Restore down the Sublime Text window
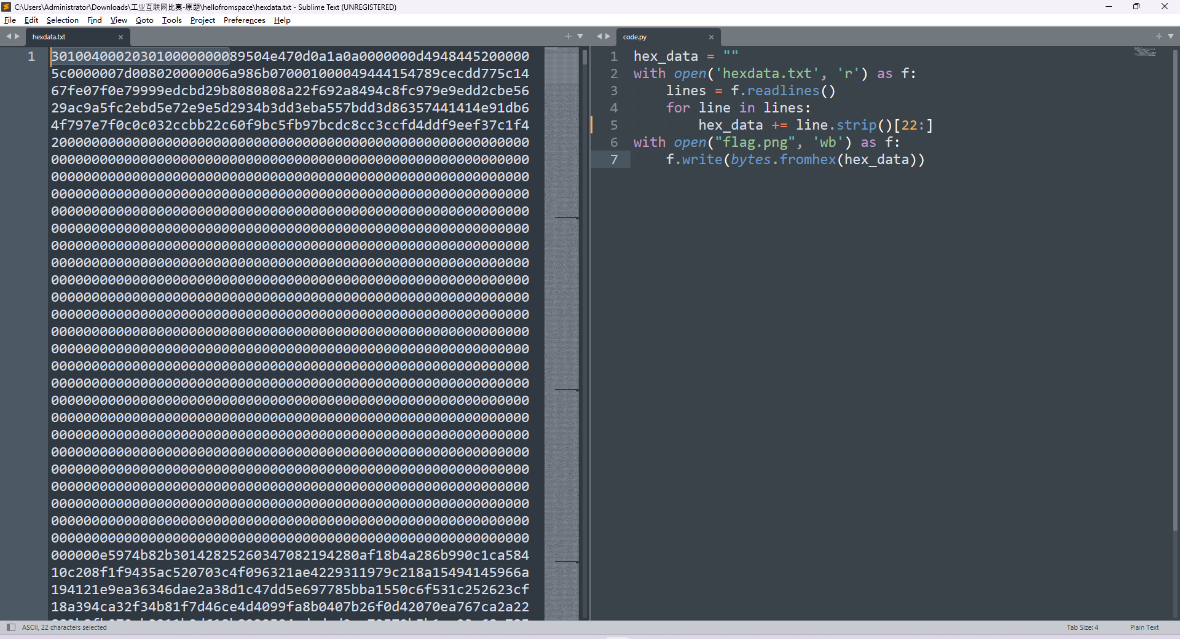The width and height of the screenshot is (1180, 639). [1136, 7]
